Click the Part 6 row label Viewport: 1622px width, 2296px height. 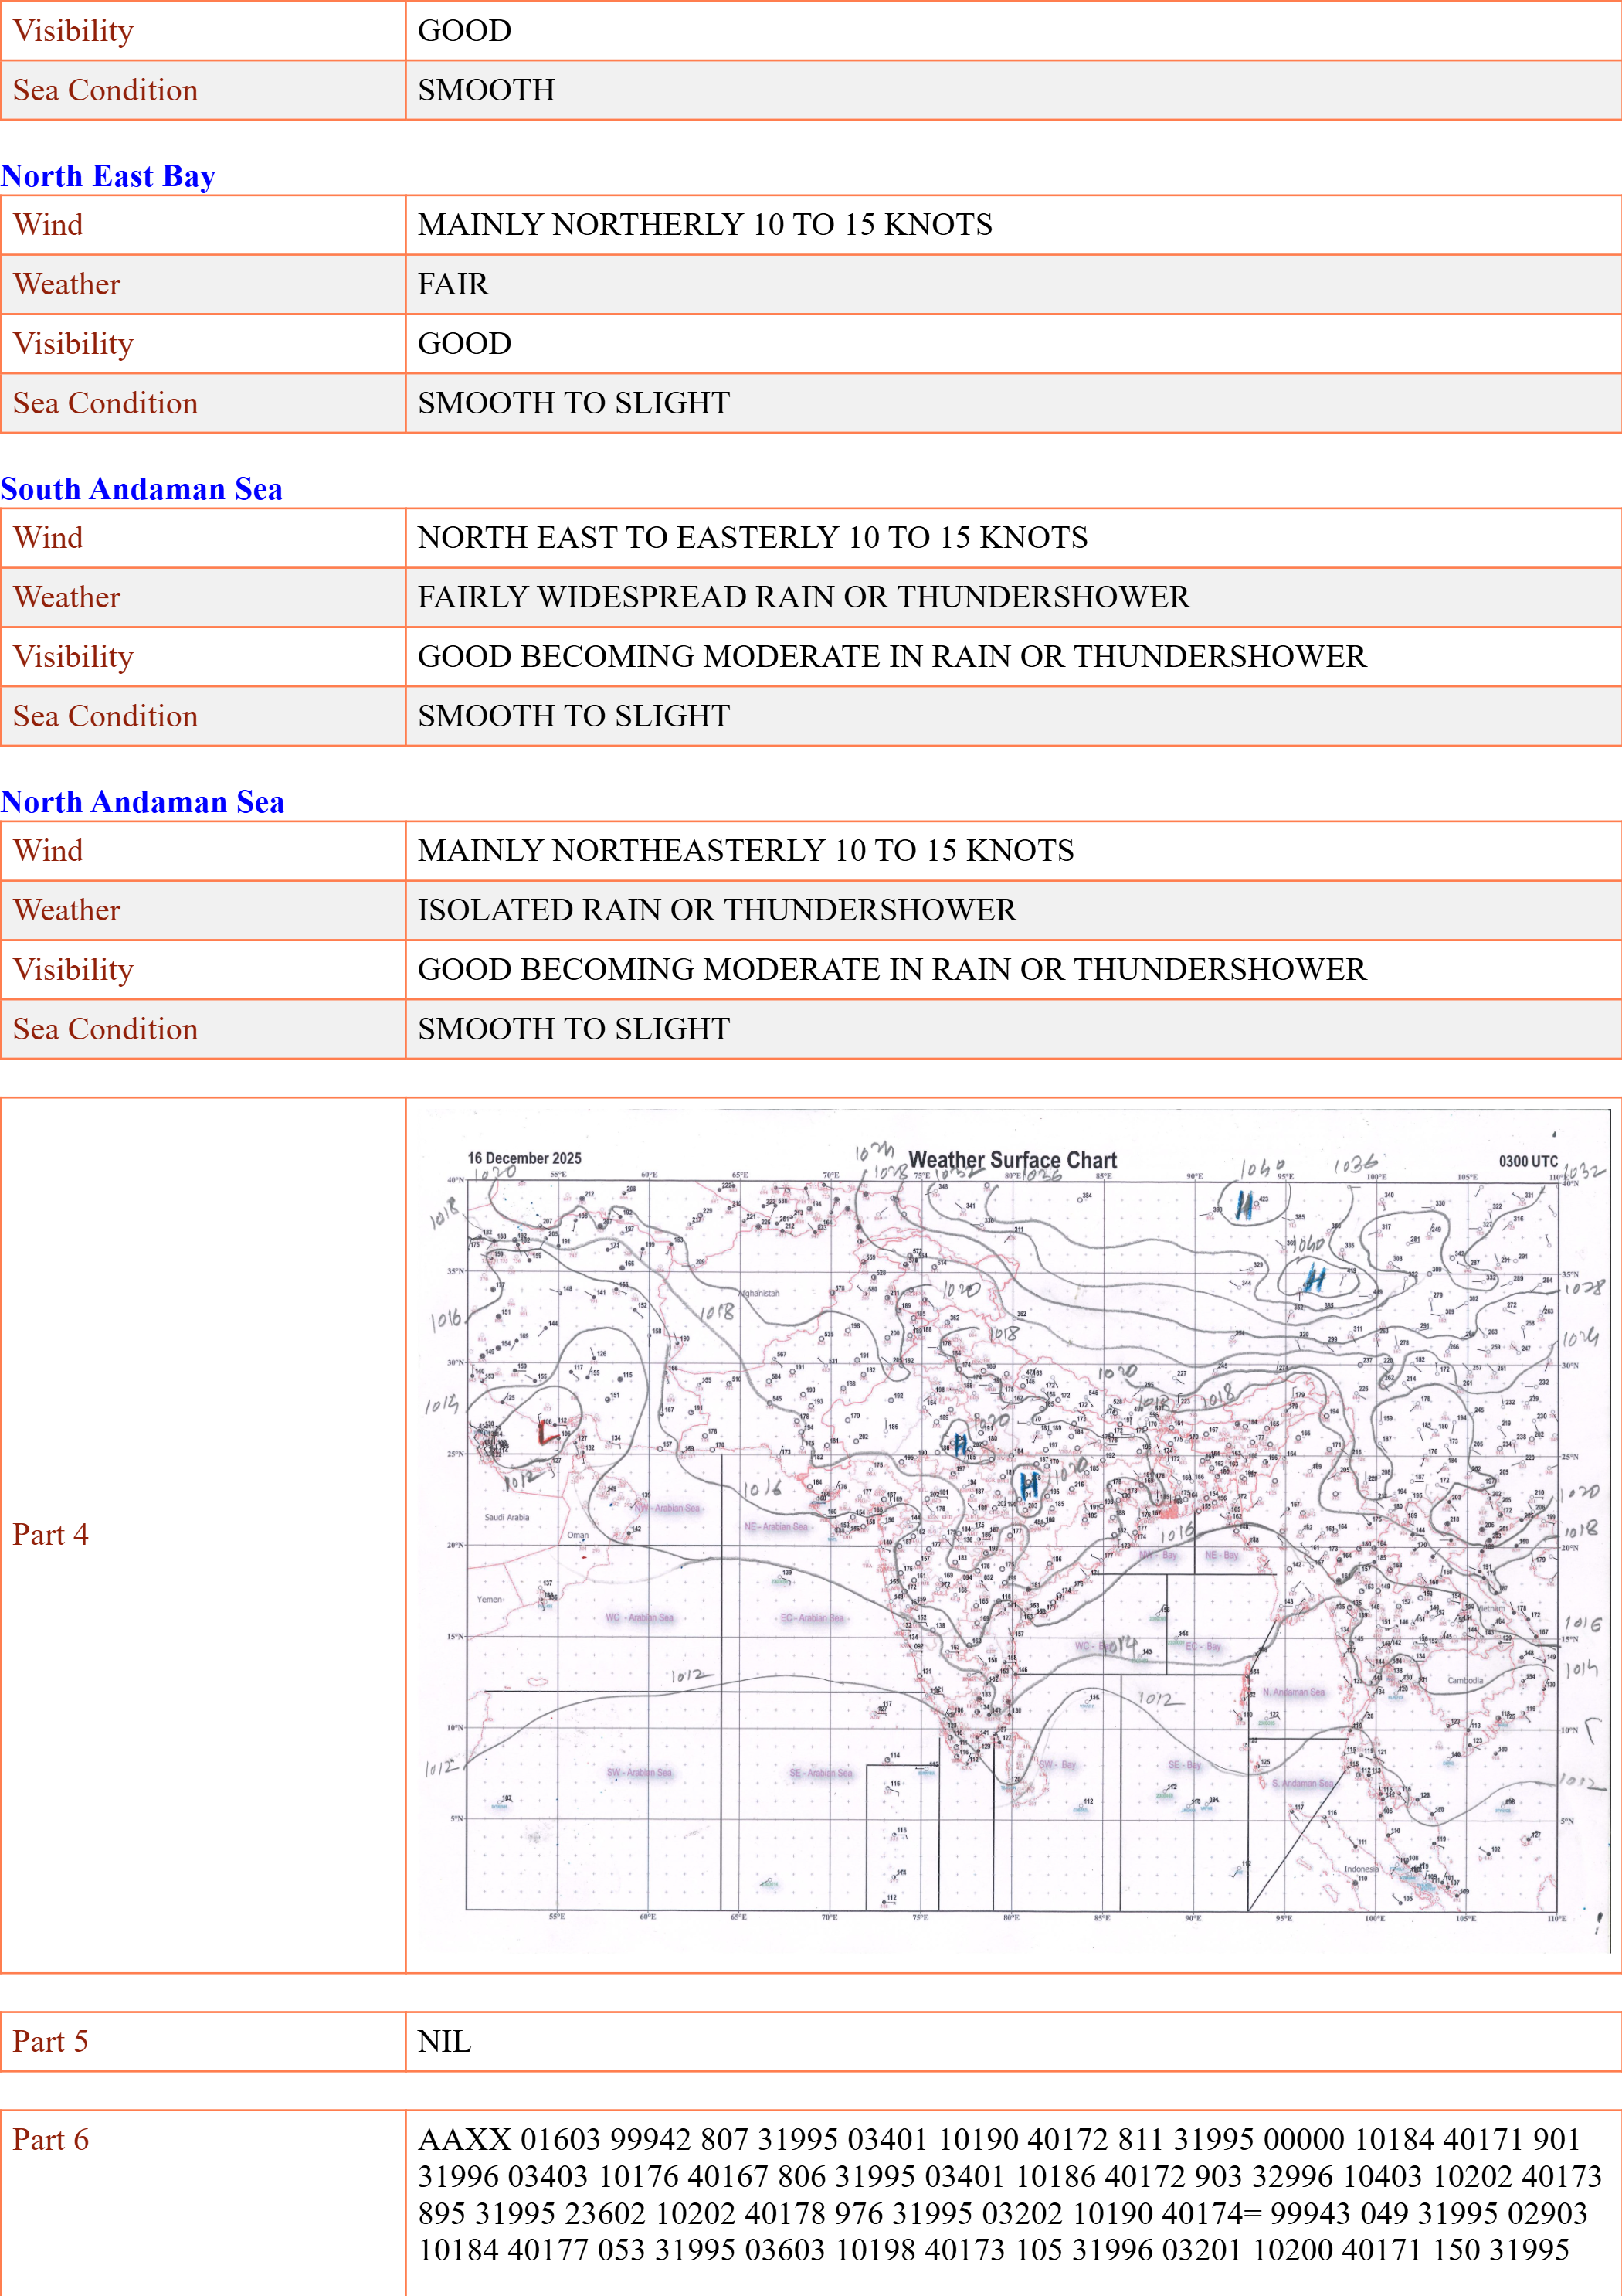(x=51, y=2139)
